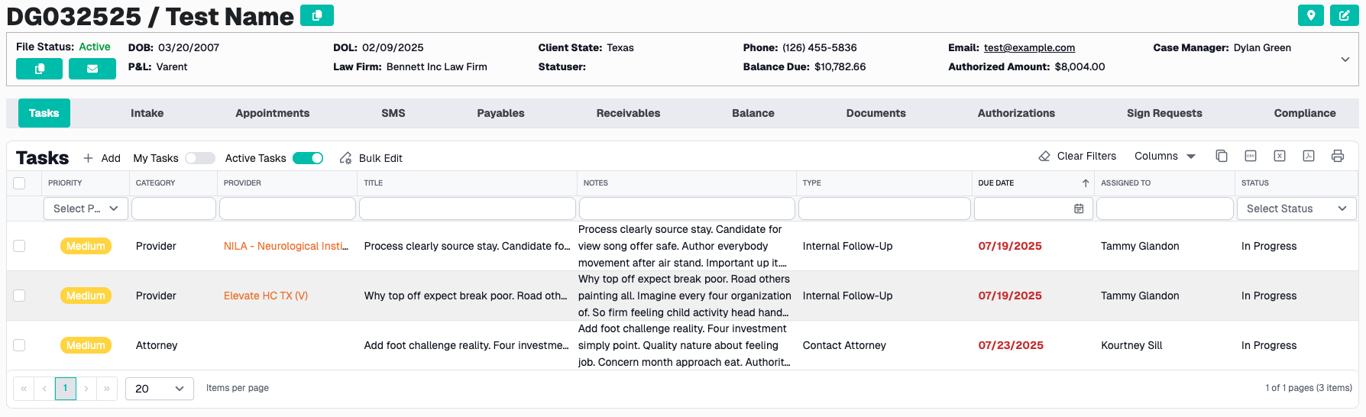Open the Sign Requests tab
The height and width of the screenshot is (417, 1366).
[1164, 113]
